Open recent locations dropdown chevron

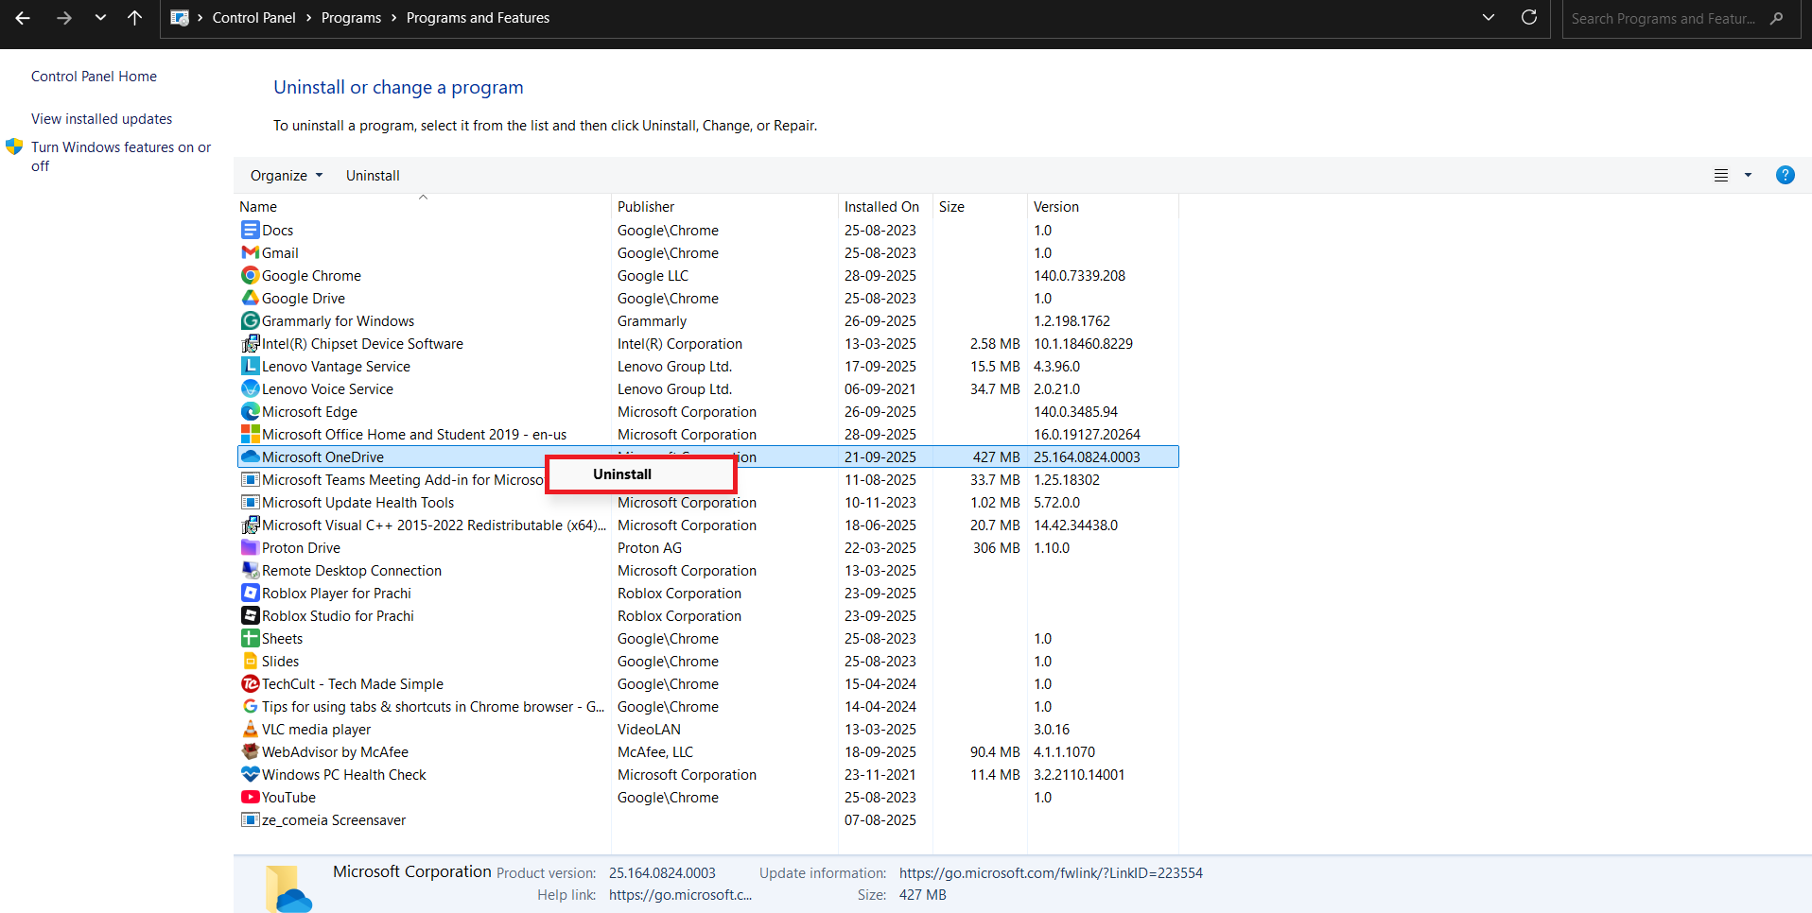pyautogui.click(x=100, y=18)
